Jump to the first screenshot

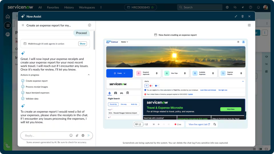(154, 124)
